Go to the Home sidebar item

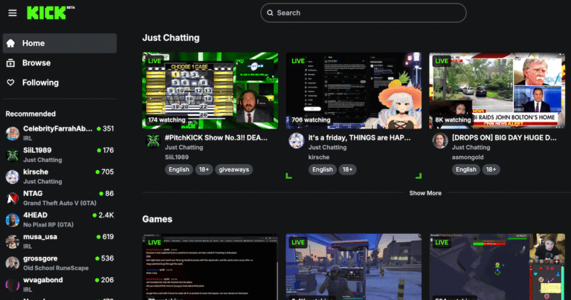point(59,43)
